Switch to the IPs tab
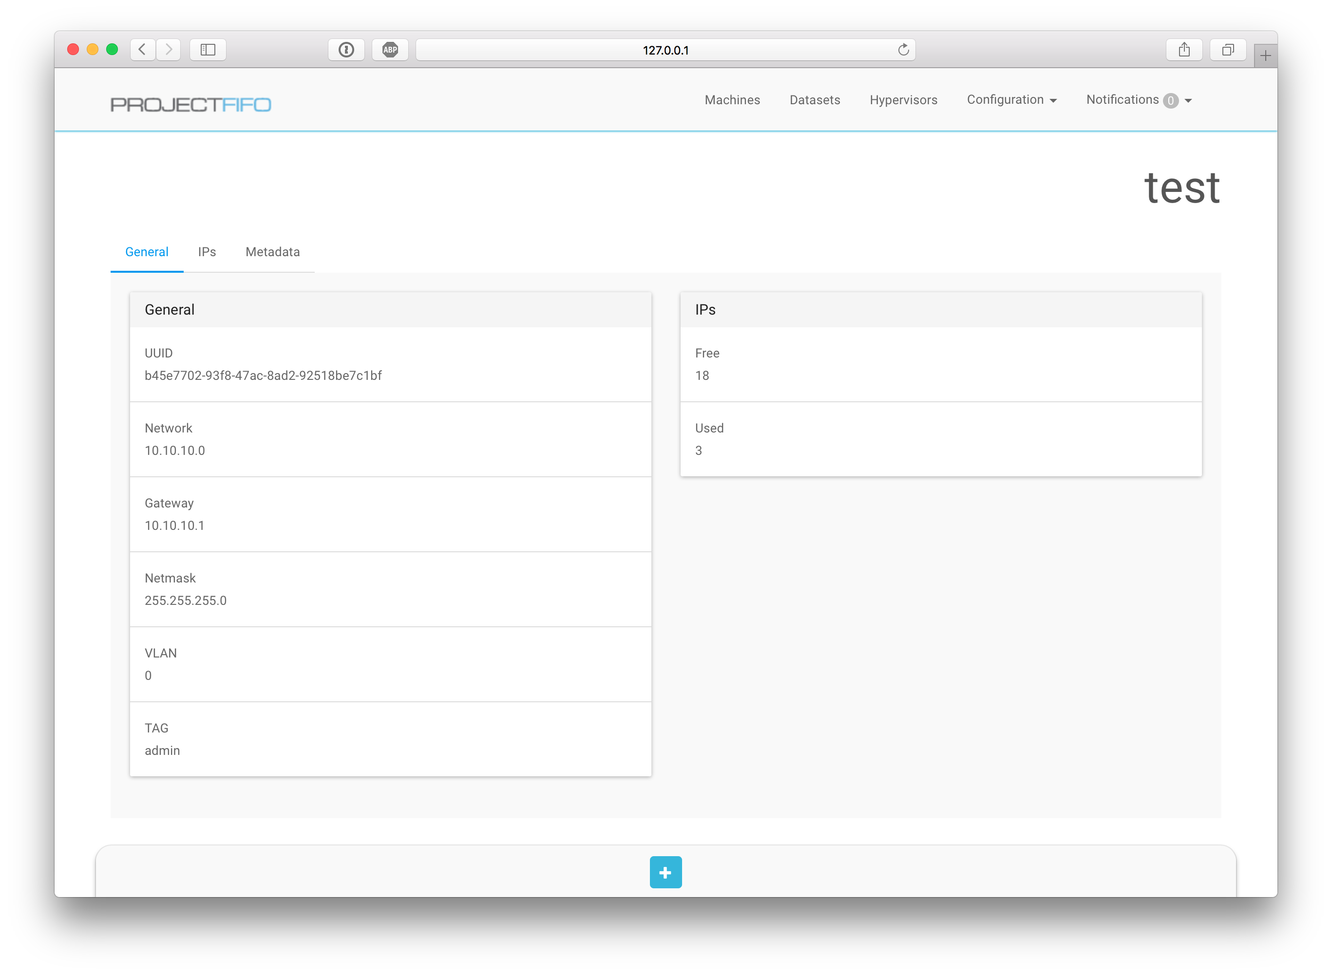This screenshot has width=1332, height=975. coord(207,252)
